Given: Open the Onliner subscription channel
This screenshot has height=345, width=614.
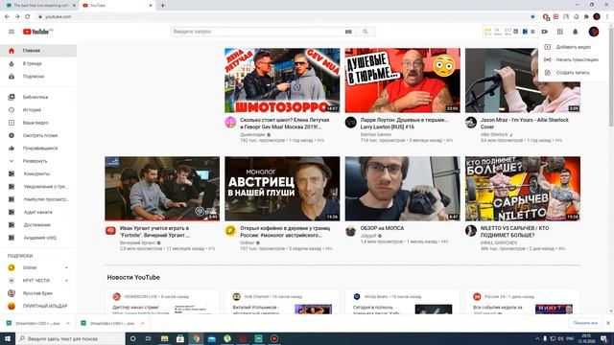Looking at the screenshot, I should coord(38,267).
